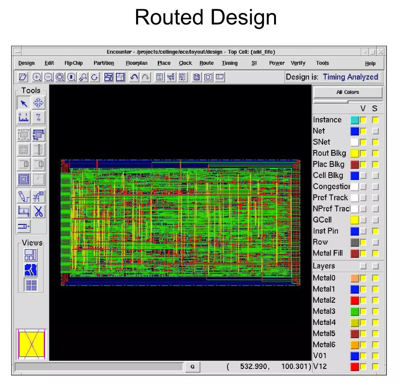The height and width of the screenshot is (385, 399).
Task: Open the Timing menu
Action: (230, 63)
